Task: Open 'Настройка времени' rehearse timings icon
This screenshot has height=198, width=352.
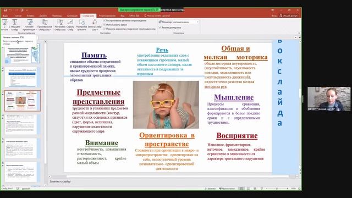Action: coord(82,25)
